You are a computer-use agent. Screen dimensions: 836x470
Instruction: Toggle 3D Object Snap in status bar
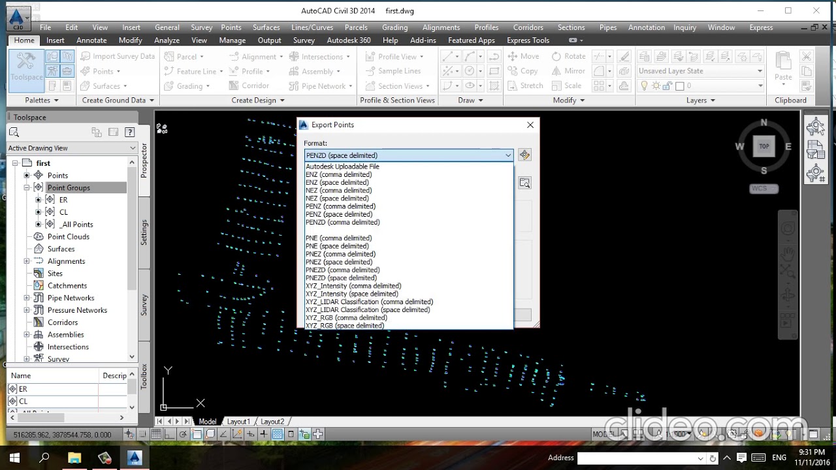(210, 434)
